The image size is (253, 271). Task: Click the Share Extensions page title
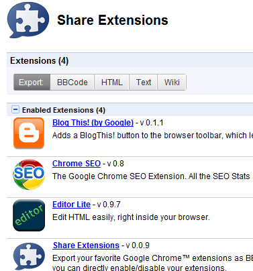(113, 20)
